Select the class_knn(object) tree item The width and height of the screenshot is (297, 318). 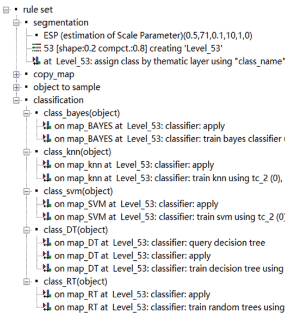coord(77,152)
